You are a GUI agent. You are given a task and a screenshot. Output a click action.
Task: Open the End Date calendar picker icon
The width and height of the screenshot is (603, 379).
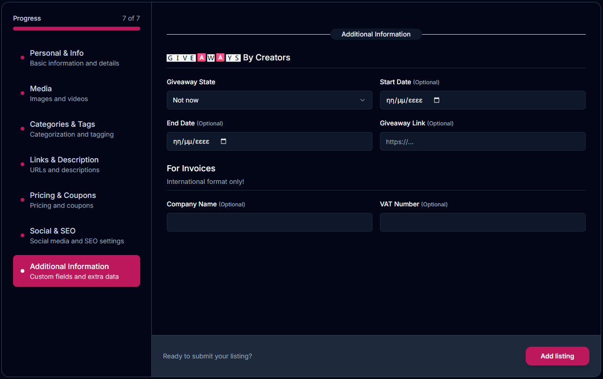[223, 141]
